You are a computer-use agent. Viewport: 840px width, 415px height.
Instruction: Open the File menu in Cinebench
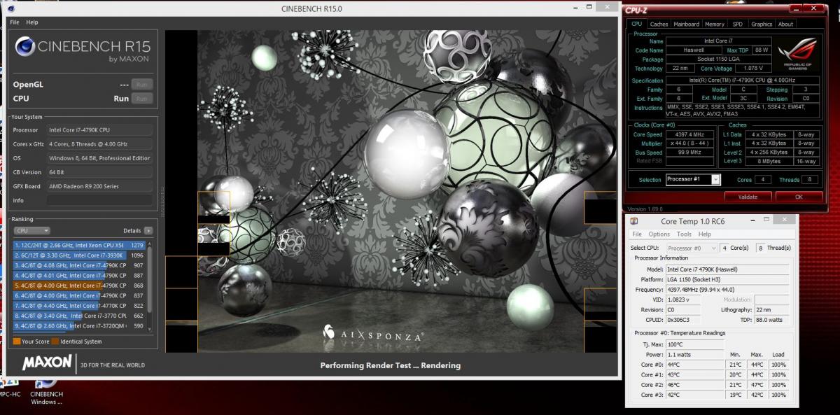tap(14, 22)
